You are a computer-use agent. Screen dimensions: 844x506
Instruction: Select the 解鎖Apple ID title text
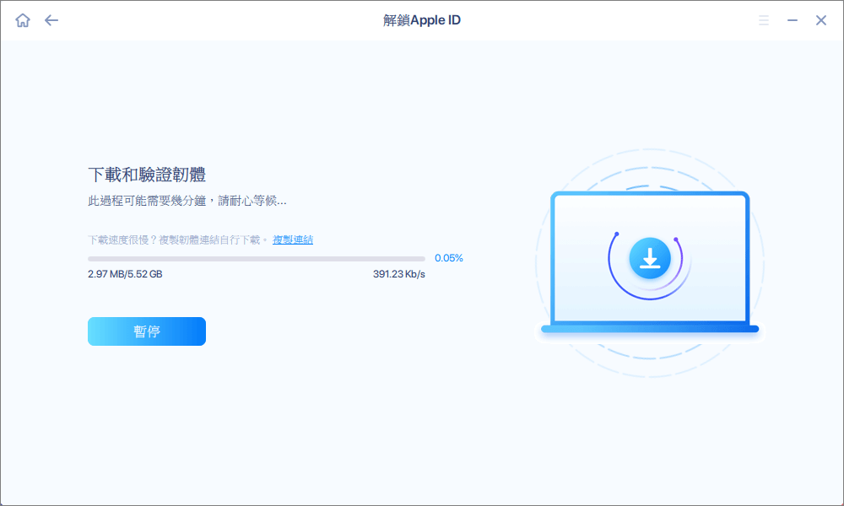[x=422, y=19]
